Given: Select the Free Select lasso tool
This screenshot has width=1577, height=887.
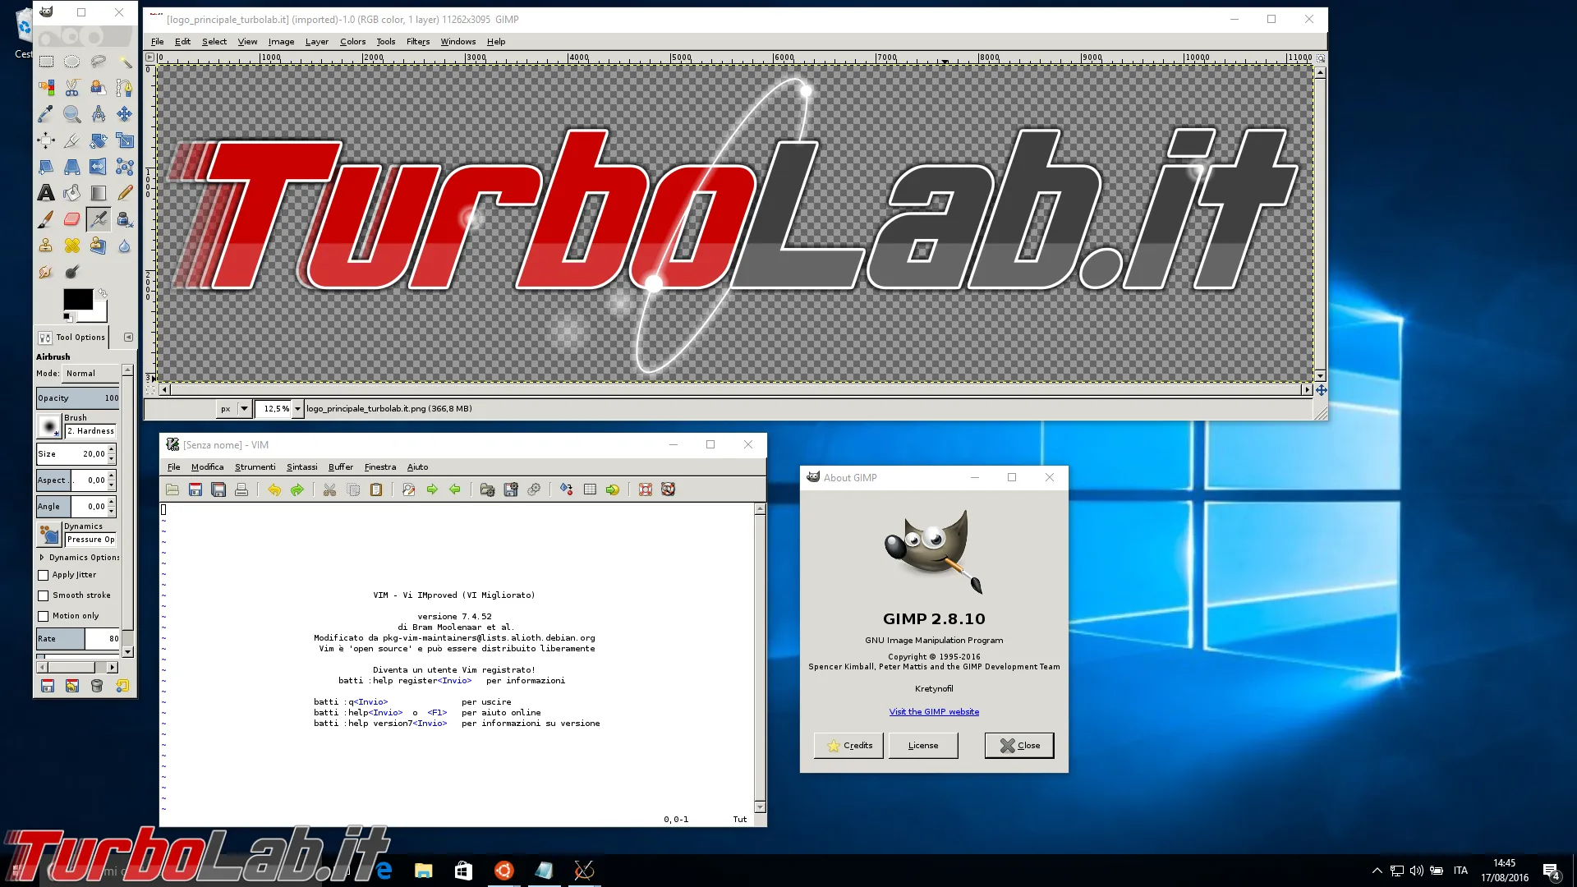Looking at the screenshot, I should (99, 62).
